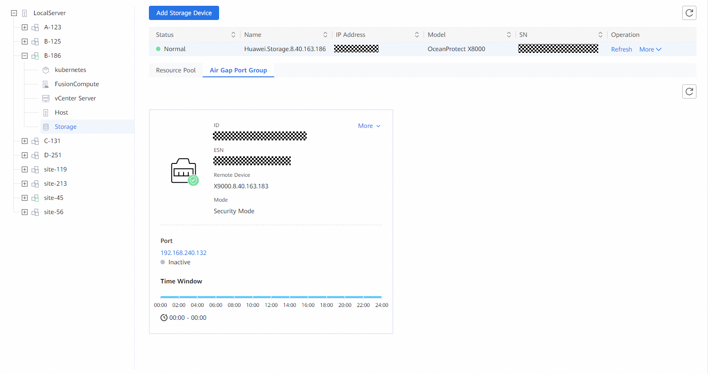Open vCenter Server in the tree
The image size is (708, 374).
[75, 98]
